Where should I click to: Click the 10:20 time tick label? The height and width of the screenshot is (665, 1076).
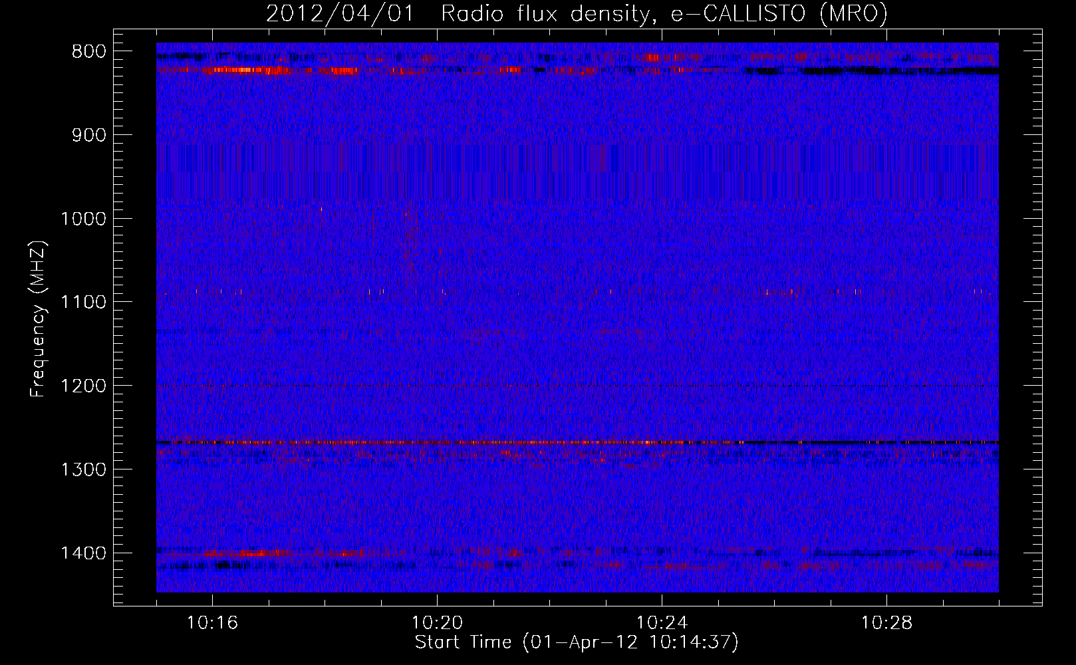pyautogui.click(x=437, y=623)
